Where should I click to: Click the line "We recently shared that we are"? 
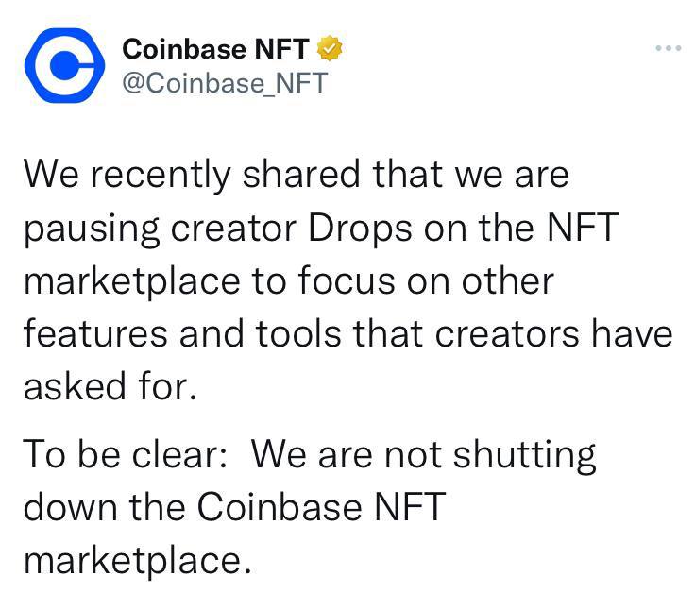[x=297, y=174]
